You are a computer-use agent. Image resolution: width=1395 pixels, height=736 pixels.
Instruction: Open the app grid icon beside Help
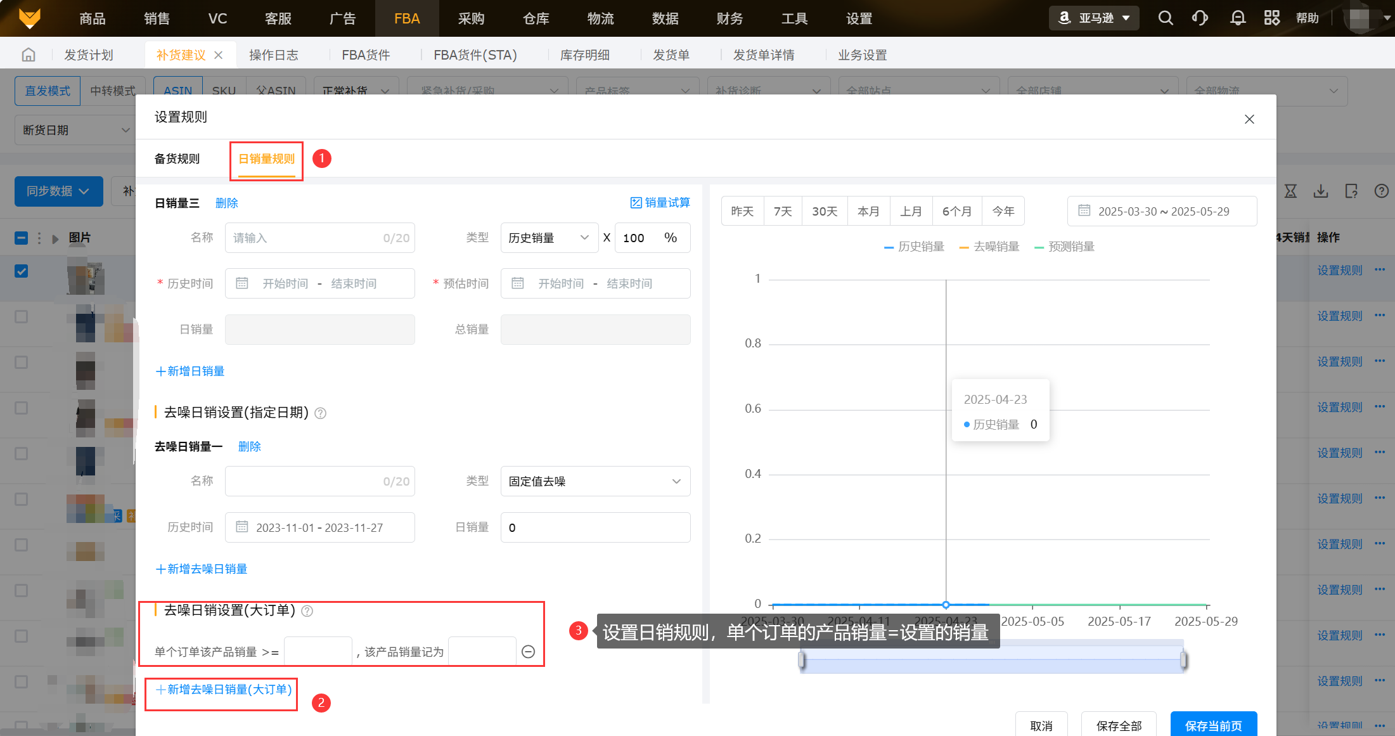click(1271, 18)
